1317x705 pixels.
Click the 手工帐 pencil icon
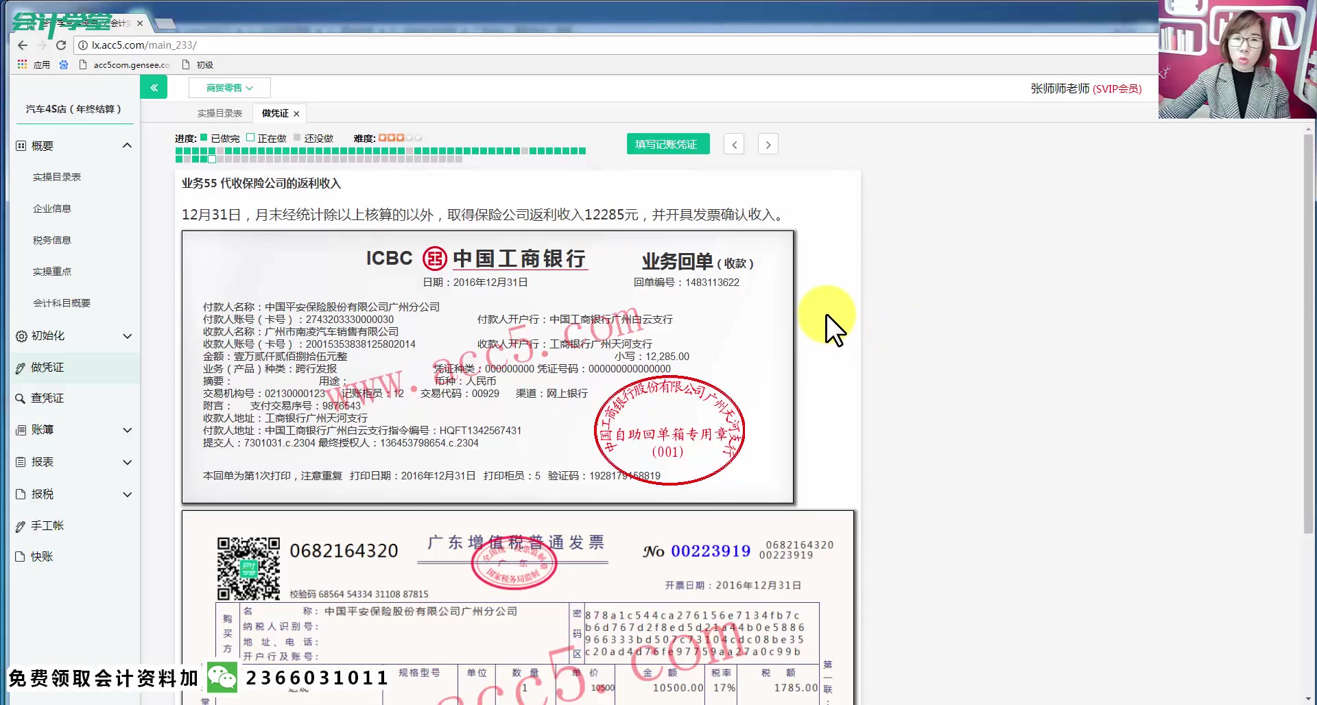point(21,527)
